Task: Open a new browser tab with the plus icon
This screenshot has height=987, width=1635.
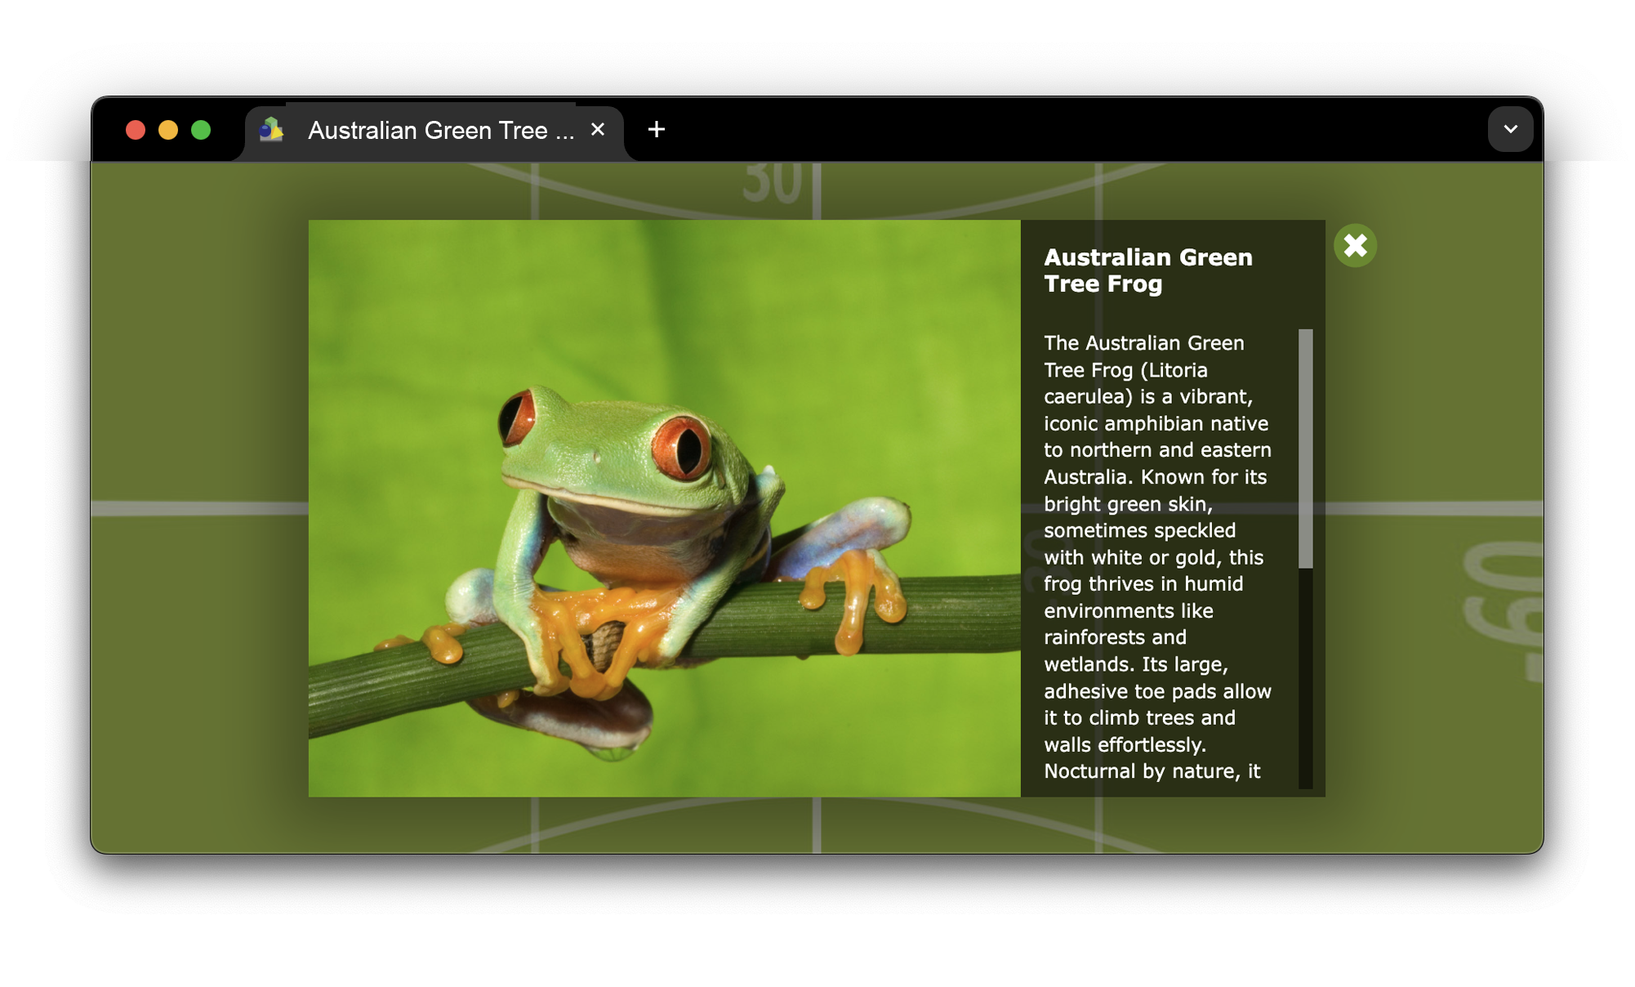Action: coord(657,130)
